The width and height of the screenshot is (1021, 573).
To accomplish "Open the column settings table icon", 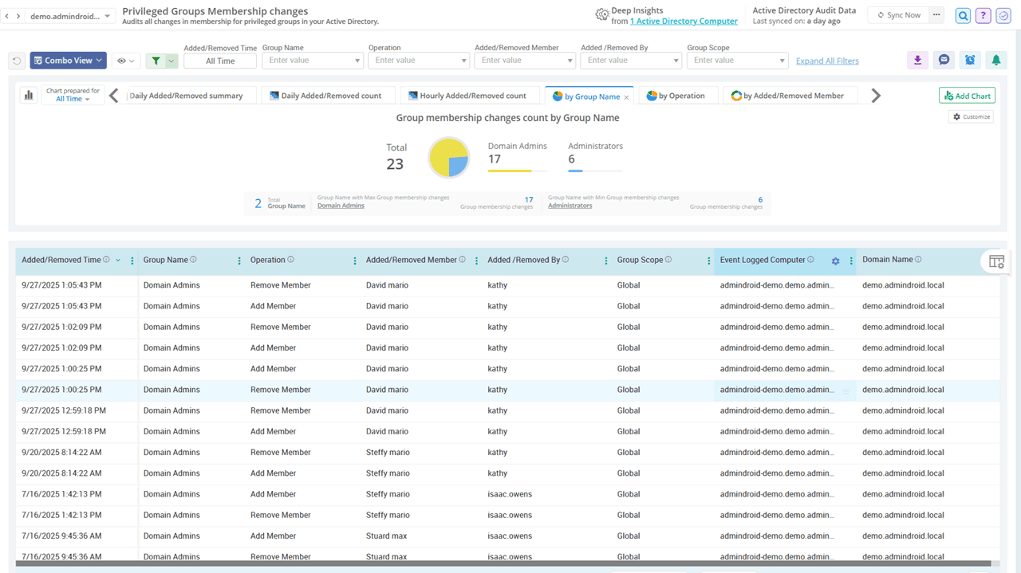I will pos(996,261).
